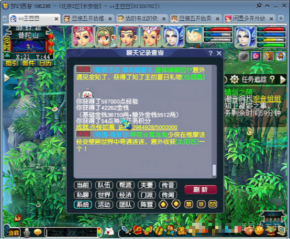This screenshot has height=239, width=290.
Task: Toggle the 帮派 channel filter
Action: [126, 185]
